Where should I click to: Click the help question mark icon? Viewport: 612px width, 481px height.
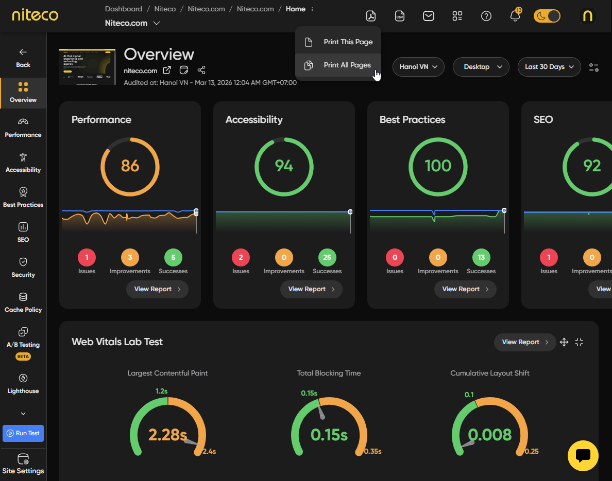486,16
